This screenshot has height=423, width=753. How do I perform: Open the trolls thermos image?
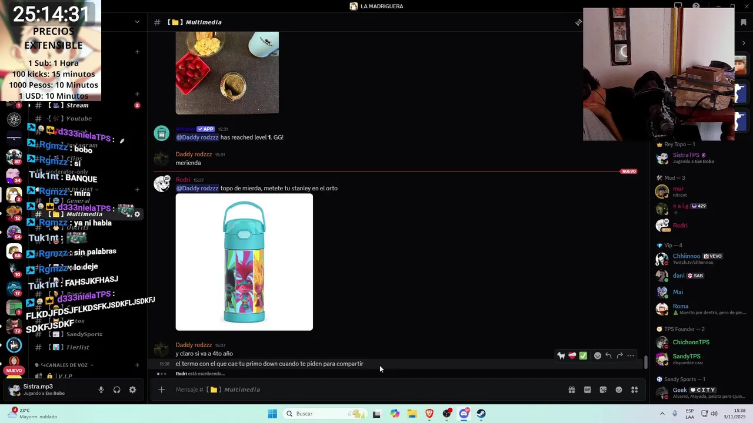click(x=244, y=262)
